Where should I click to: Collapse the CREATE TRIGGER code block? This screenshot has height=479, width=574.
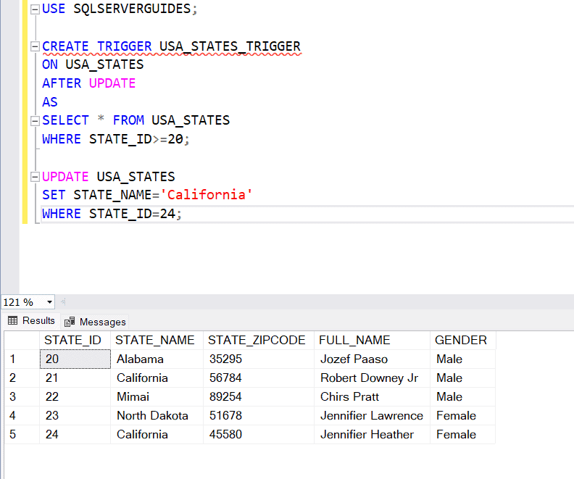pos(35,46)
